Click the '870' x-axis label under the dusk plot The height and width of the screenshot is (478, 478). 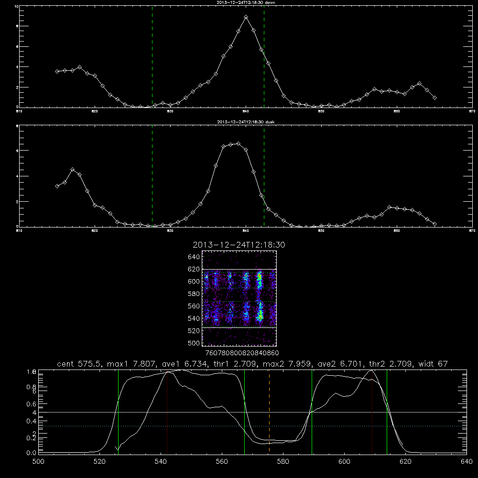pyautogui.click(x=472, y=231)
